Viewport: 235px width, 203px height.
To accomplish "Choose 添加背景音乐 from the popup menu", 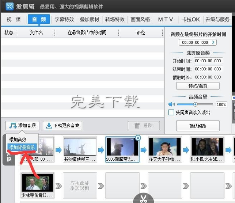I will point(22,147).
